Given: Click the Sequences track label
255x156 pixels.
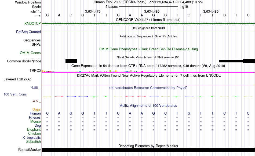Looking at the screenshot, I should (x=32, y=40).
